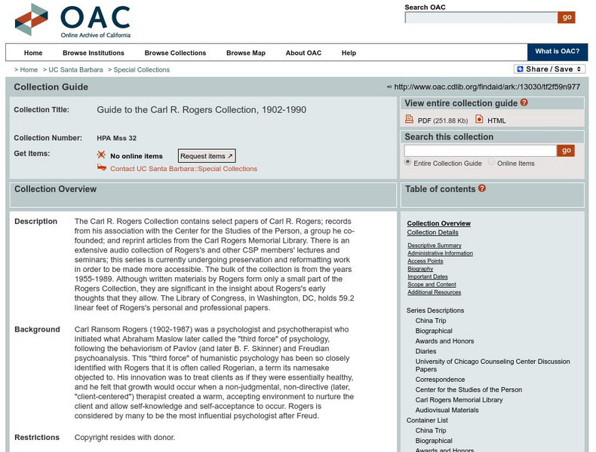The height and width of the screenshot is (452, 596).
Task: Click the Request items button
Action: click(x=207, y=156)
